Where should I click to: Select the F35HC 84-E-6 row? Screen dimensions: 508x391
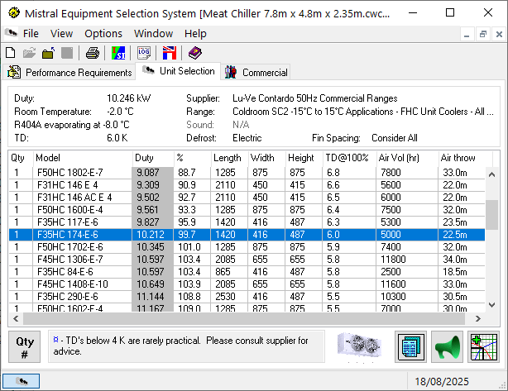click(247, 272)
